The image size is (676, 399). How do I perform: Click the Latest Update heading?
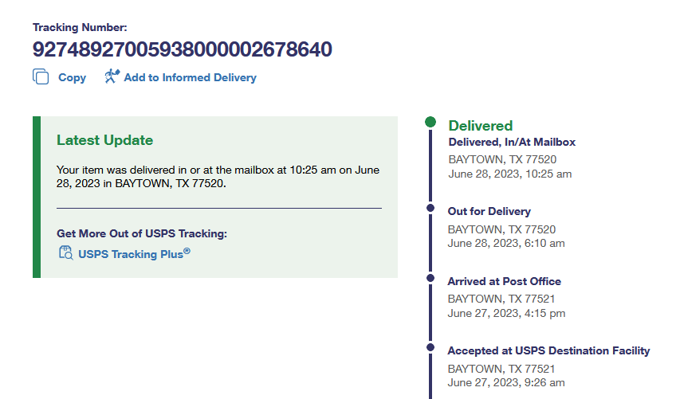point(104,141)
